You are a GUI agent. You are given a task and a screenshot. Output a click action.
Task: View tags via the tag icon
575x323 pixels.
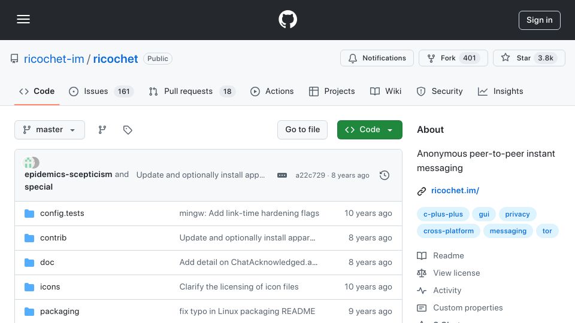click(x=128, y=130)
